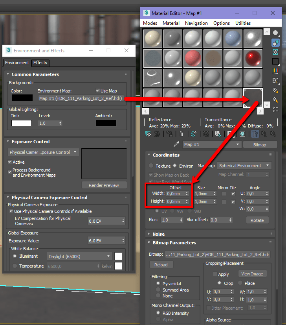Click Go Forward to Sibling icon
This screenshot has width=286, height=325.
(273, 134)
